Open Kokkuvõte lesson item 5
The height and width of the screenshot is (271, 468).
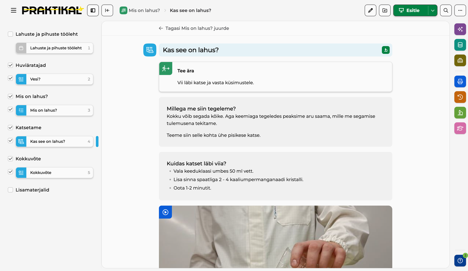point(54,172)
